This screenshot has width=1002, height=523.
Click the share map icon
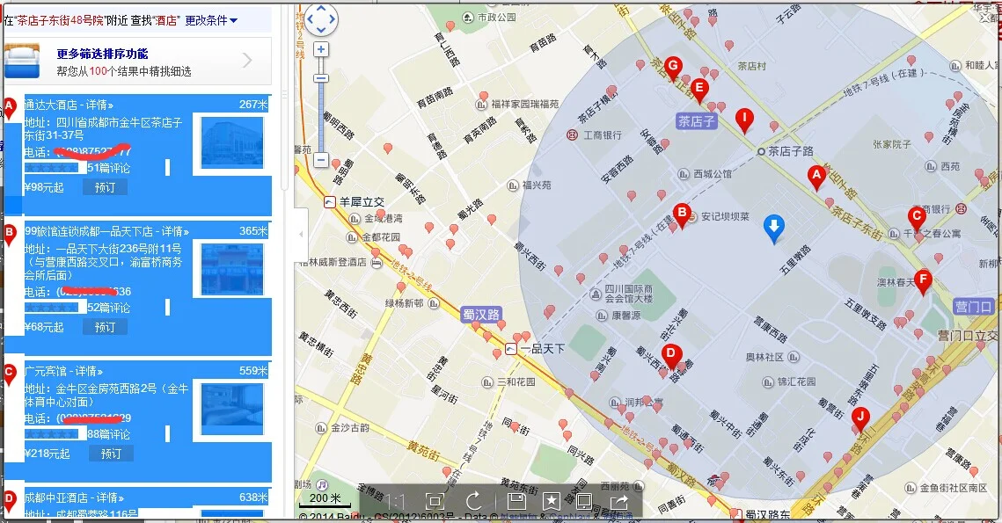click(618, 500)
